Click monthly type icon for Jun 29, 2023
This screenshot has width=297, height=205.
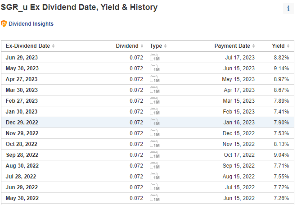tap(154, 57)
